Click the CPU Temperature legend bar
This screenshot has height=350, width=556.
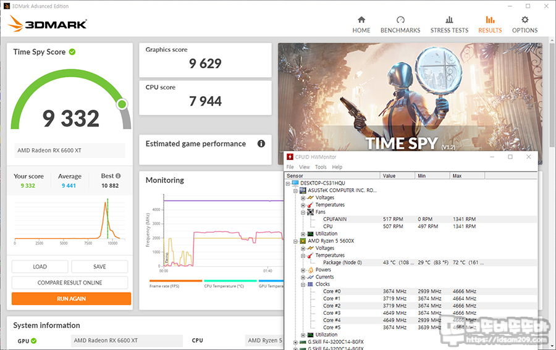[x=230, y=281]
